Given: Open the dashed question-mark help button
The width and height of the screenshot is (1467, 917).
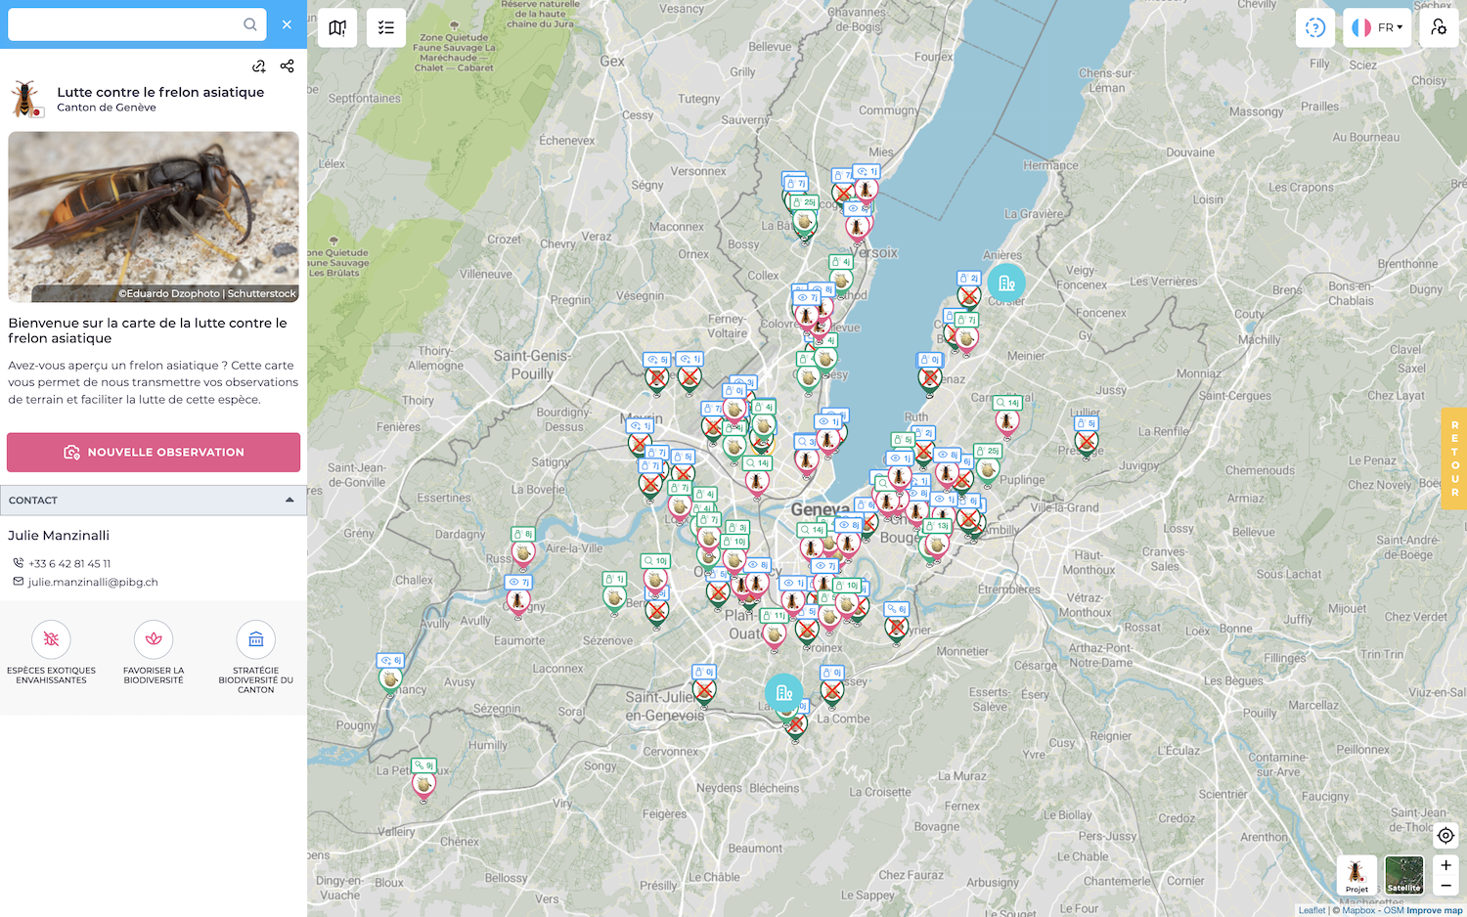Looking at the screenshot, I should click(1315, 27).
